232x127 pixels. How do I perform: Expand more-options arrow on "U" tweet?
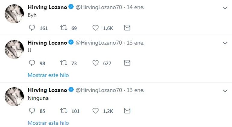pos(225,43)
